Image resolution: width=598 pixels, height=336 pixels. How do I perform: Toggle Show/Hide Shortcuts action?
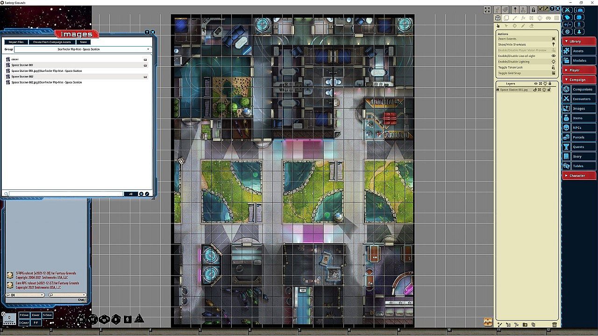527,44
